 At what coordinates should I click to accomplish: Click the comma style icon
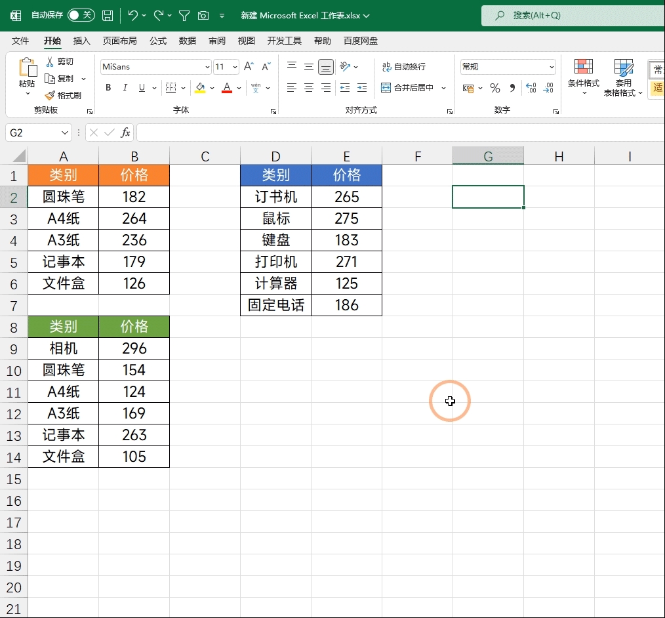pos(512,88)
